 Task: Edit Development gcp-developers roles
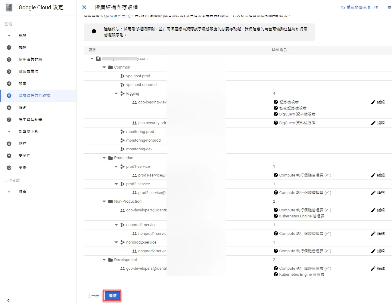[378, 269]
